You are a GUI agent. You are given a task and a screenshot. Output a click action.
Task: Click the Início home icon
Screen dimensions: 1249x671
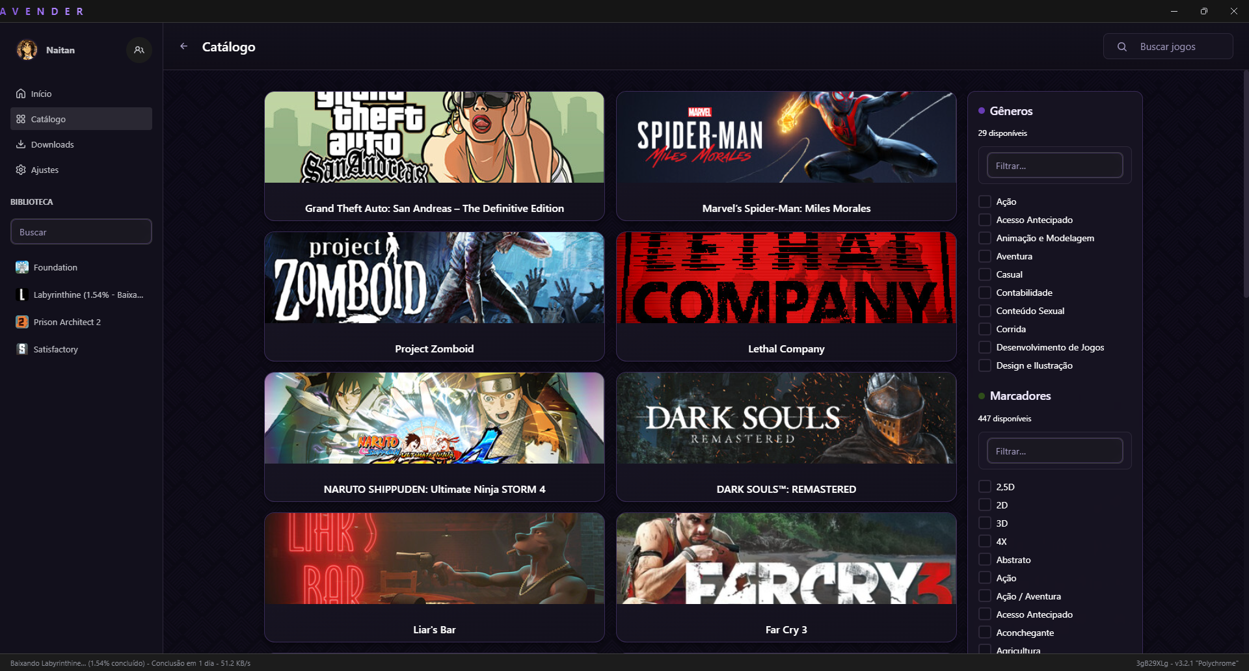tap(21, 94)
